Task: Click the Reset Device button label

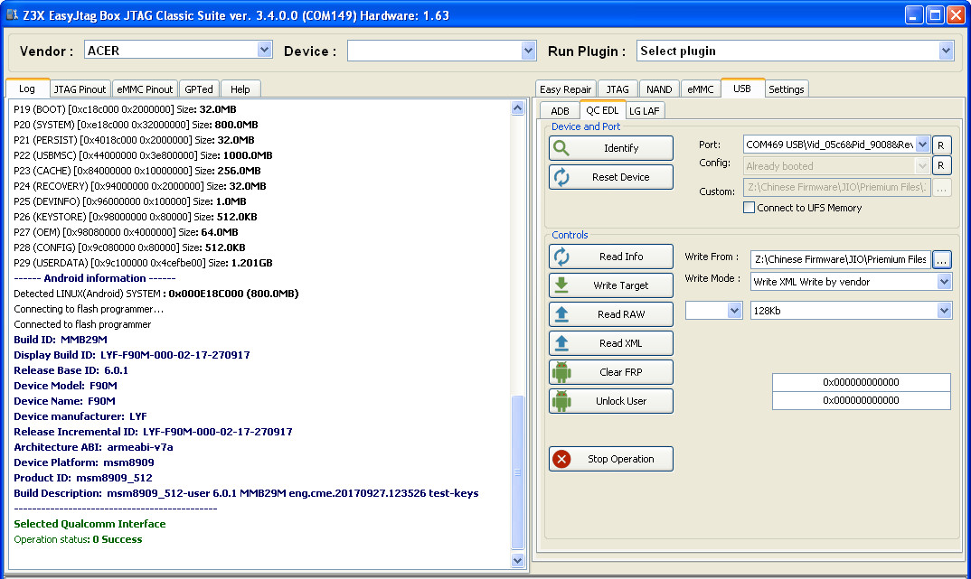Action: 620,177
